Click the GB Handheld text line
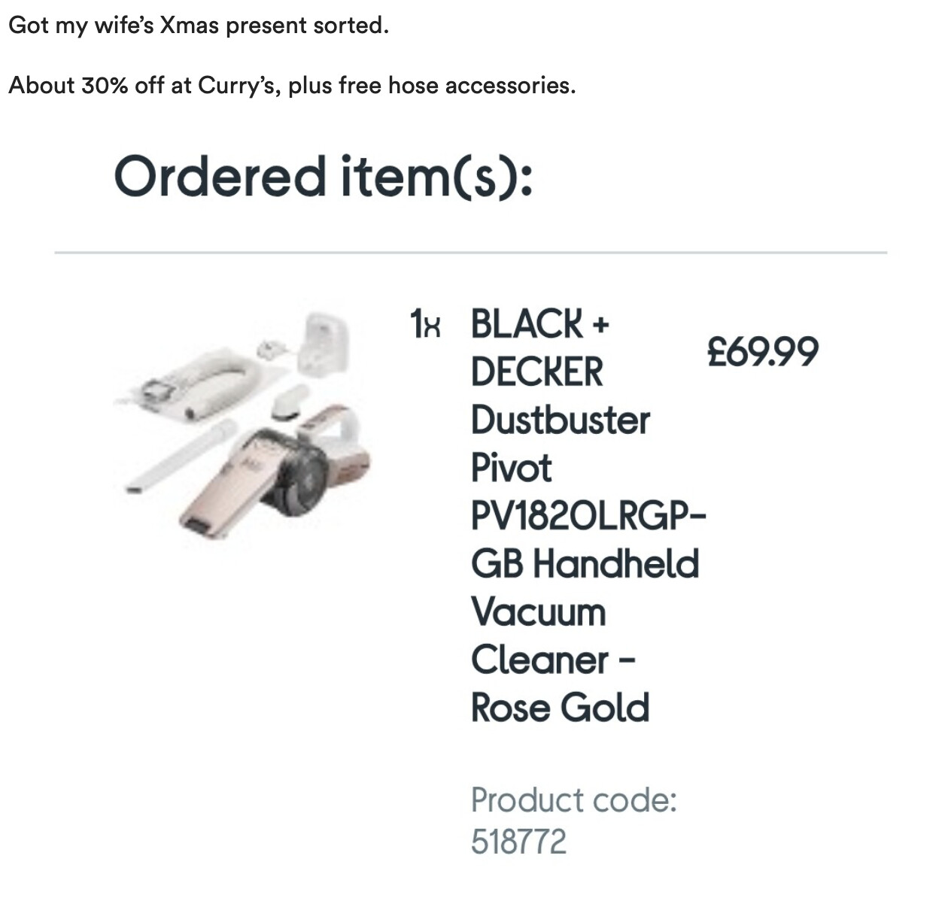Screen dimensions: 951x901 pyautogui.click(x=585, y=564)
